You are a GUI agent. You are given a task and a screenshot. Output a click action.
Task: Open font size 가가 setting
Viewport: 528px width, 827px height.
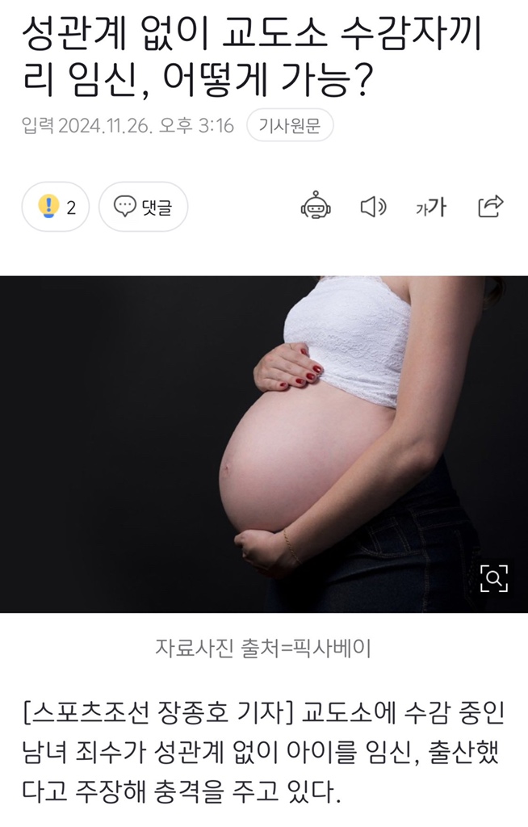point(430,207)
